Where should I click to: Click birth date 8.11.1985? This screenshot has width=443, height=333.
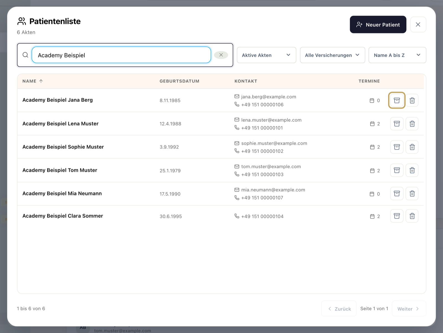point(170,100)
